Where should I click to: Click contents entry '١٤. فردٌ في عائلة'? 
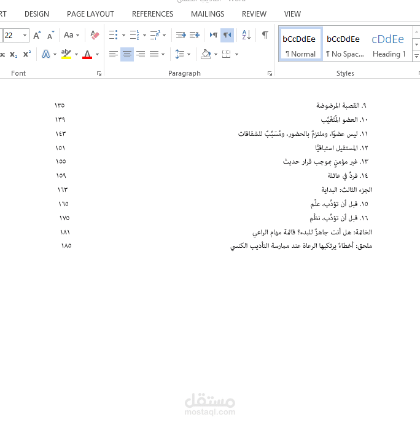pos(348,176)
